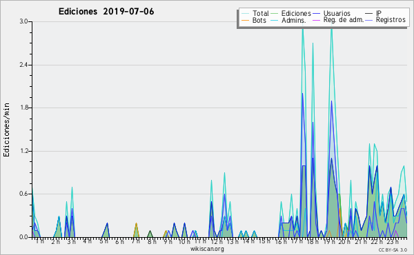Image resolution: width=414 pixels, height=255 pixels.
Task: Click the 23 h tick label
Action: tap(393, 241)
